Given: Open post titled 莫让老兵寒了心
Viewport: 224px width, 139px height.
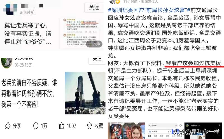Looking at the screenshot, I should pyautogui.click(x=28, y=33).
